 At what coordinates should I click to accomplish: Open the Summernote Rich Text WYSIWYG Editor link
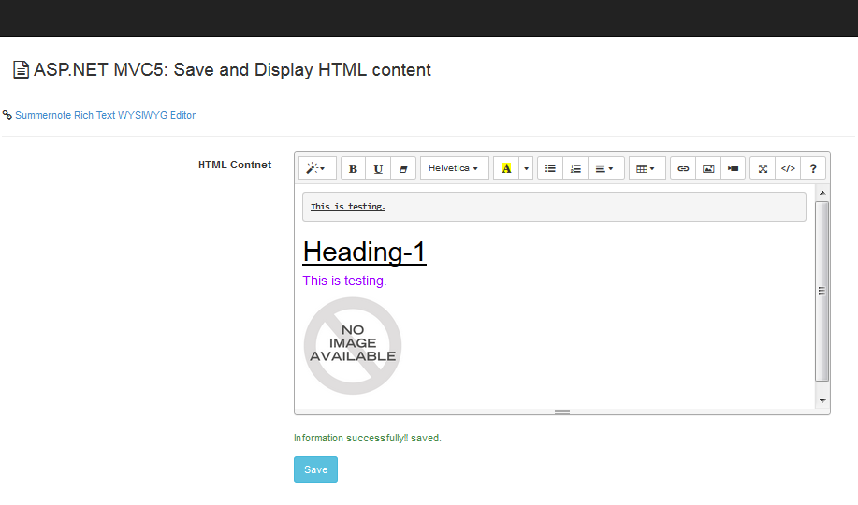pos(105,115)
